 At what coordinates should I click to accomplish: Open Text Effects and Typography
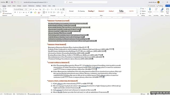click(31, 12)
